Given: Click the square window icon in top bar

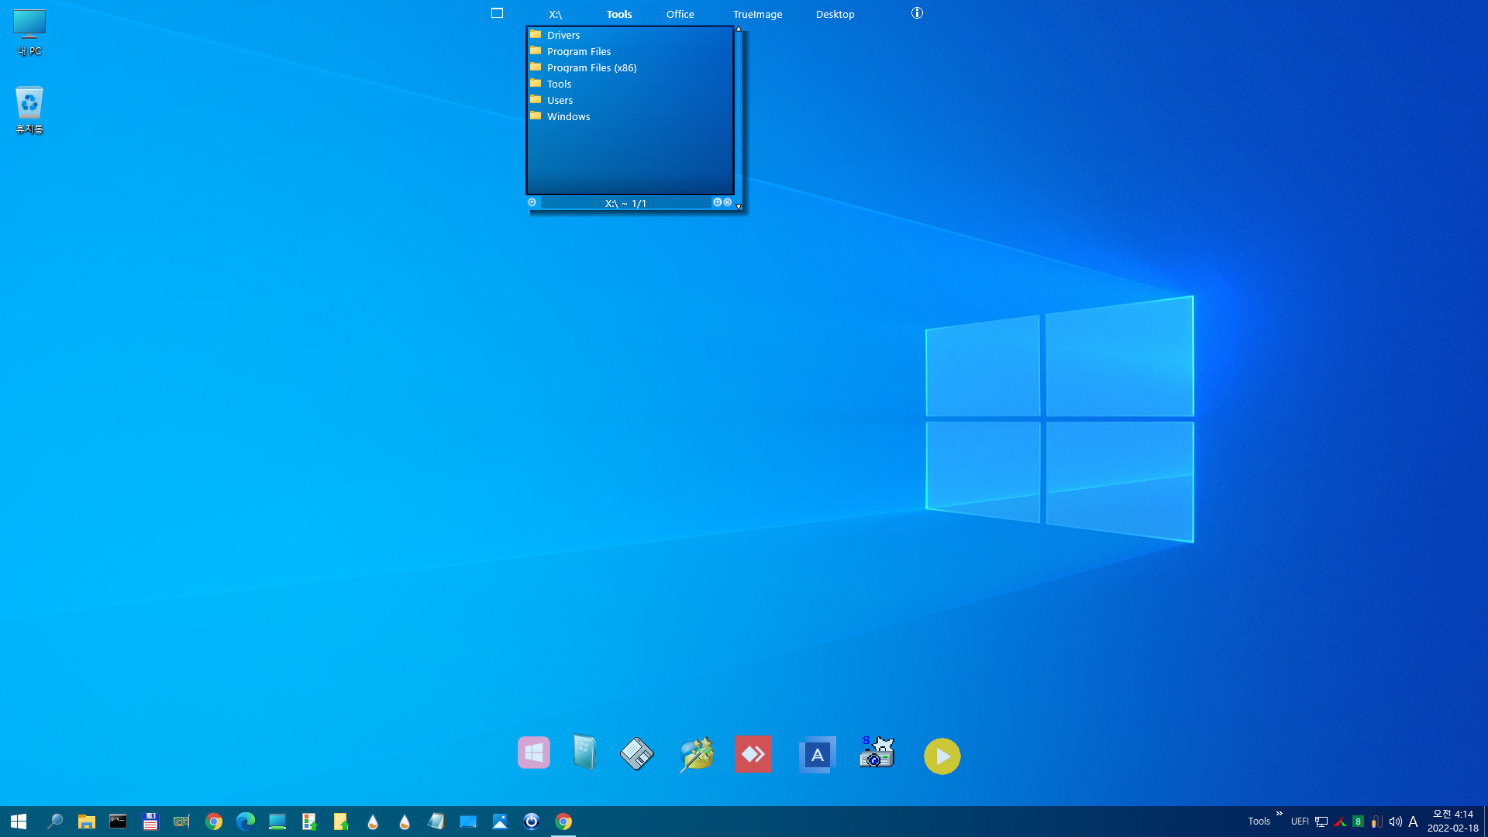Looking at the screenshot, I should (498, 13).
